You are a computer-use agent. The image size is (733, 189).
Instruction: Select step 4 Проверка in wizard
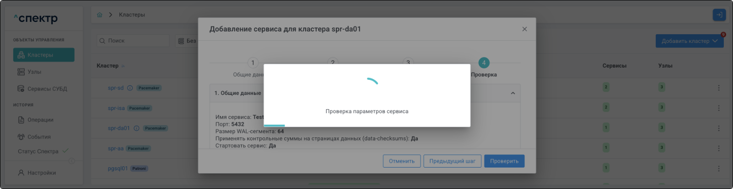pyautogui.click(x=484, y=63)
